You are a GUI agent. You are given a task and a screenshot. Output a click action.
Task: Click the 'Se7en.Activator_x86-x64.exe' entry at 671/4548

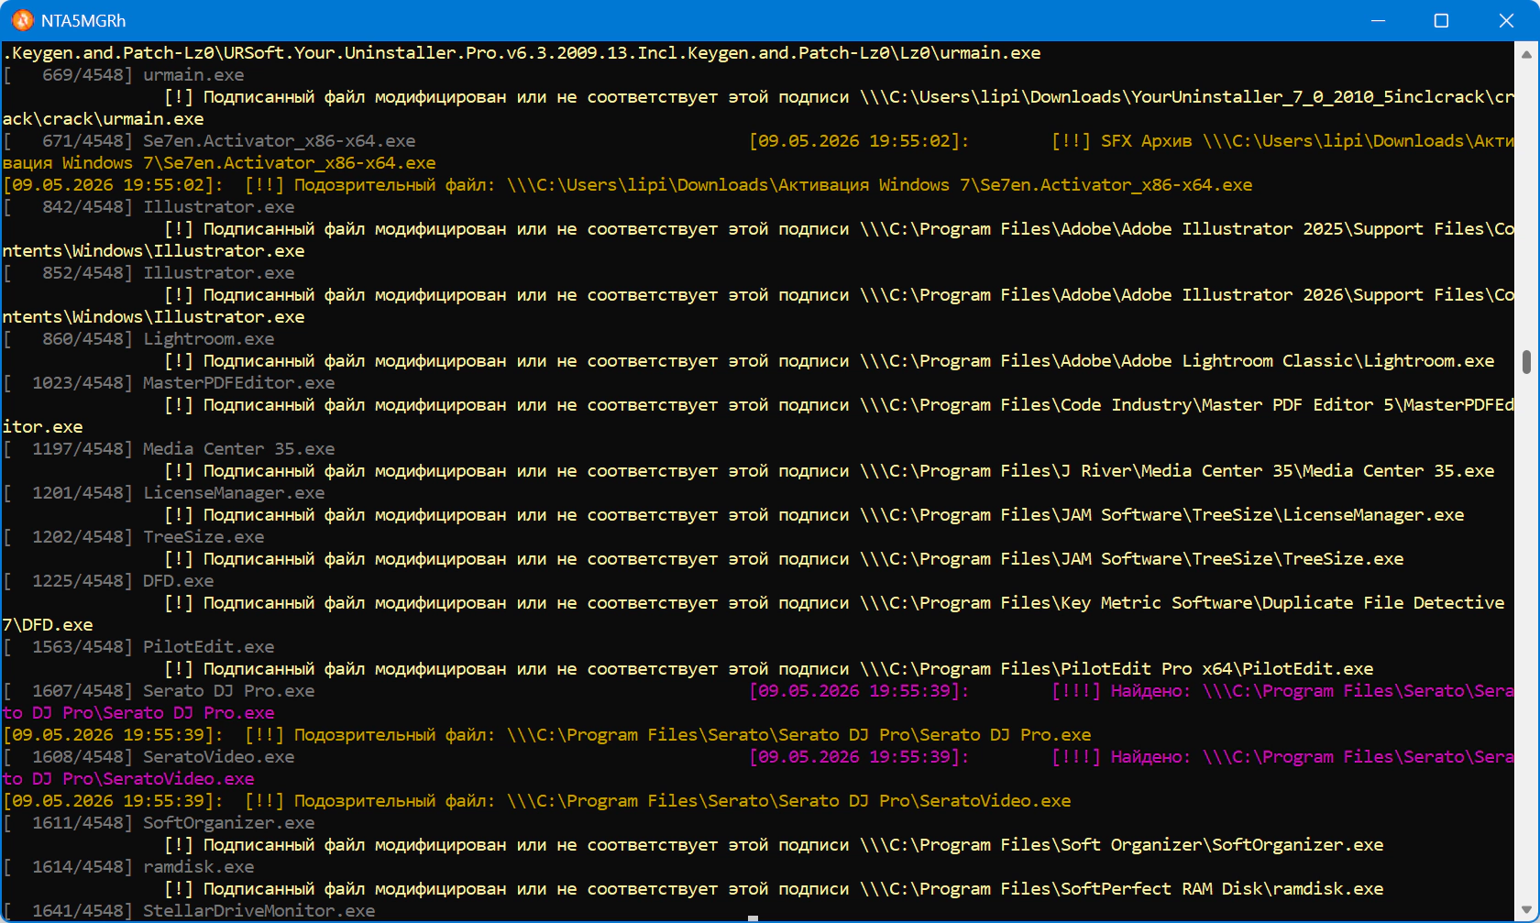click(280, 141)
